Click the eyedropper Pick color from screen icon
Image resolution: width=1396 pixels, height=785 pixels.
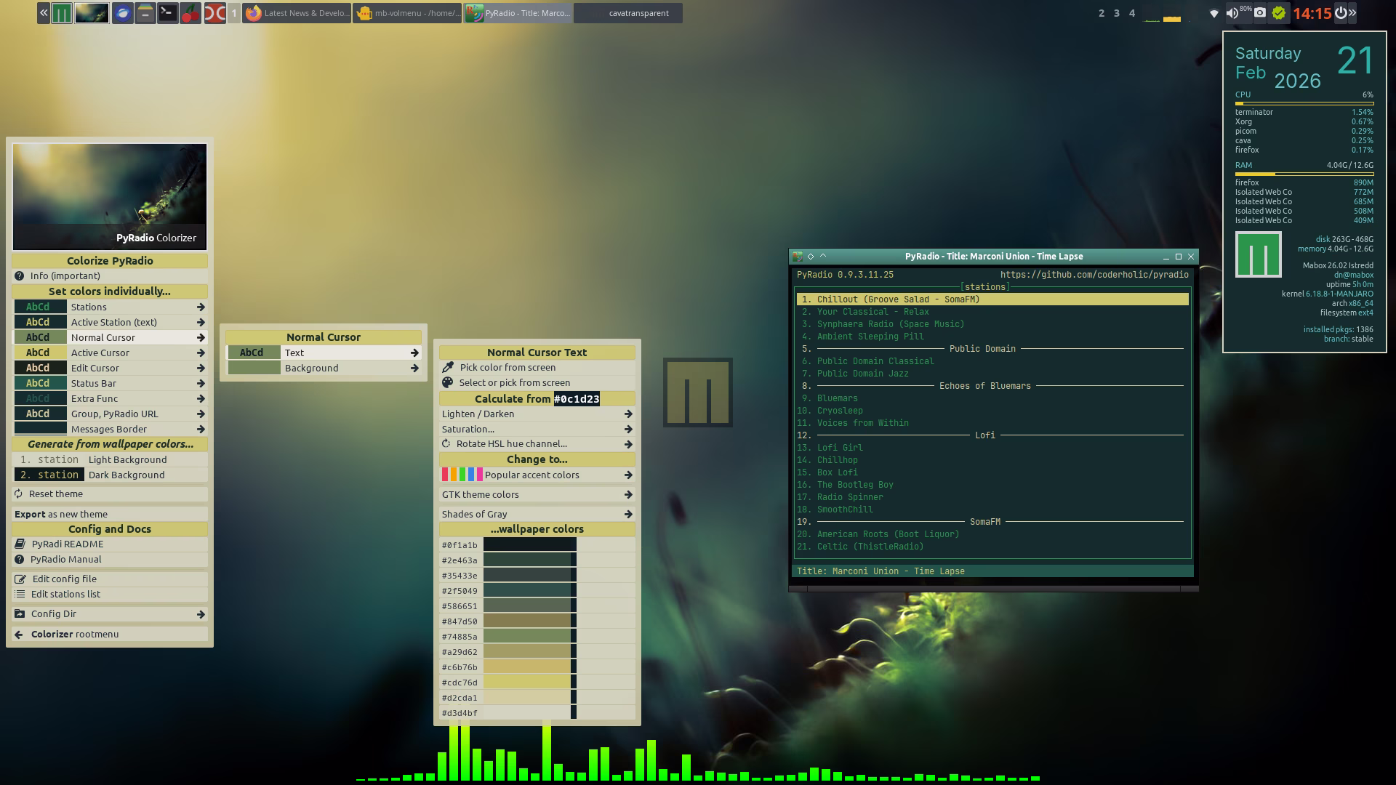(x=448, y=367)
